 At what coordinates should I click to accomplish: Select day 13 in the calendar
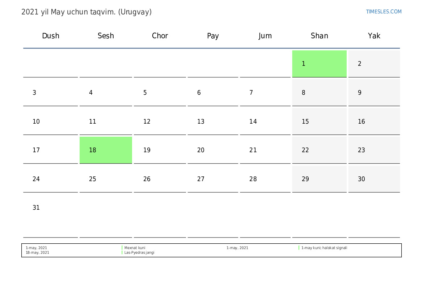pos(213,121)
